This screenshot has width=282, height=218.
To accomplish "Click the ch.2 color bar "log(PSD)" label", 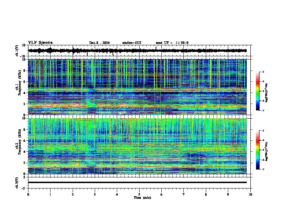I will tap(266, 151).
